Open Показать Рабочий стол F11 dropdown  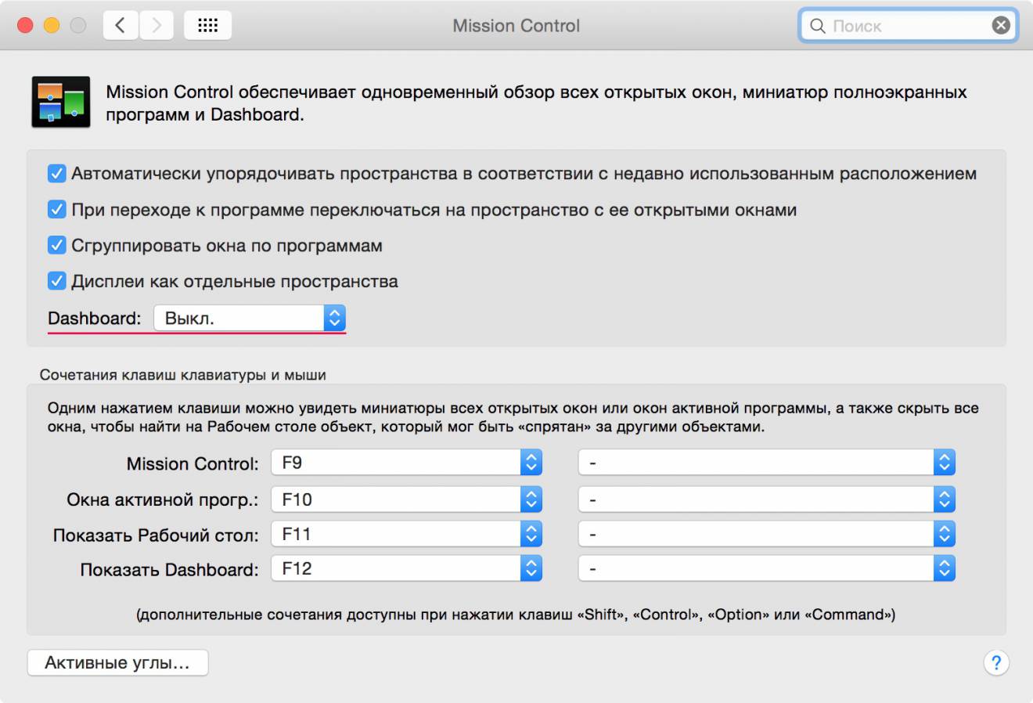[407, 534]
